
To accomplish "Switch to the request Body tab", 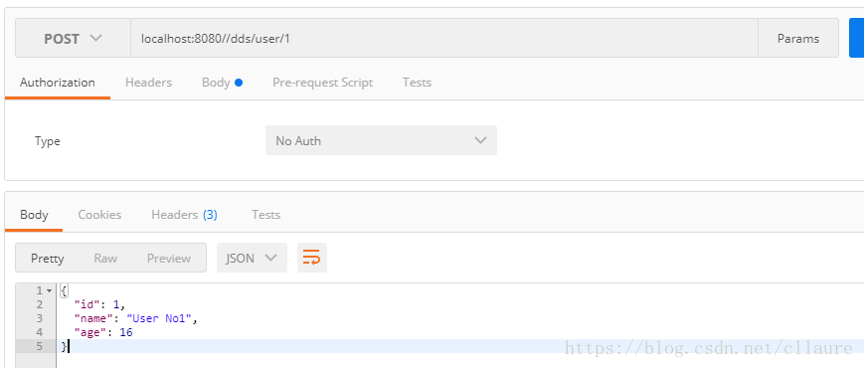I will pyautogui.click(x=222, y=83).
